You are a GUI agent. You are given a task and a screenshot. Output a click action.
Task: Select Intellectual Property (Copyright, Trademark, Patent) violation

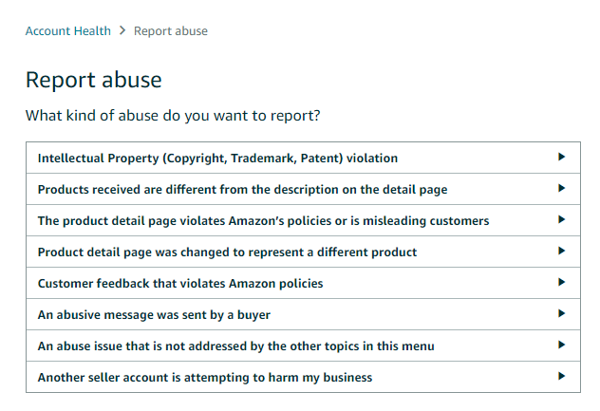(303, 158)
